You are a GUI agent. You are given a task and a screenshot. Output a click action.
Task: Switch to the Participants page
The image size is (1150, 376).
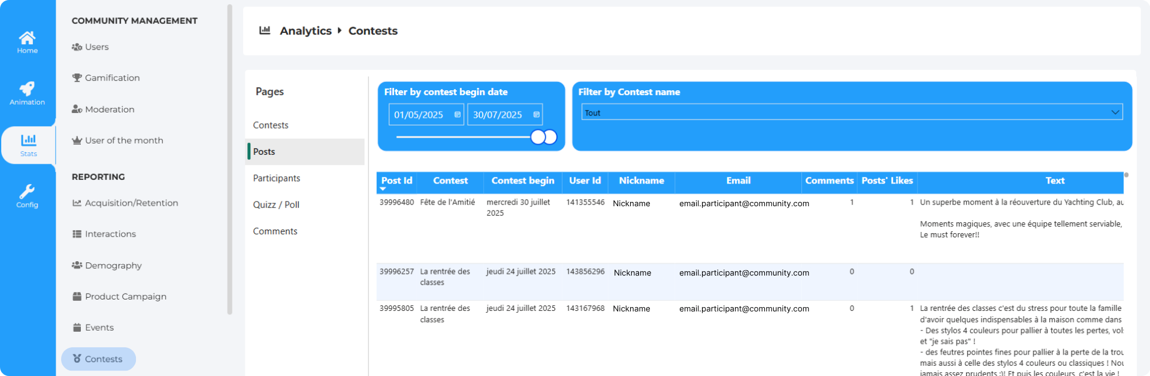[x=276, y=178]
